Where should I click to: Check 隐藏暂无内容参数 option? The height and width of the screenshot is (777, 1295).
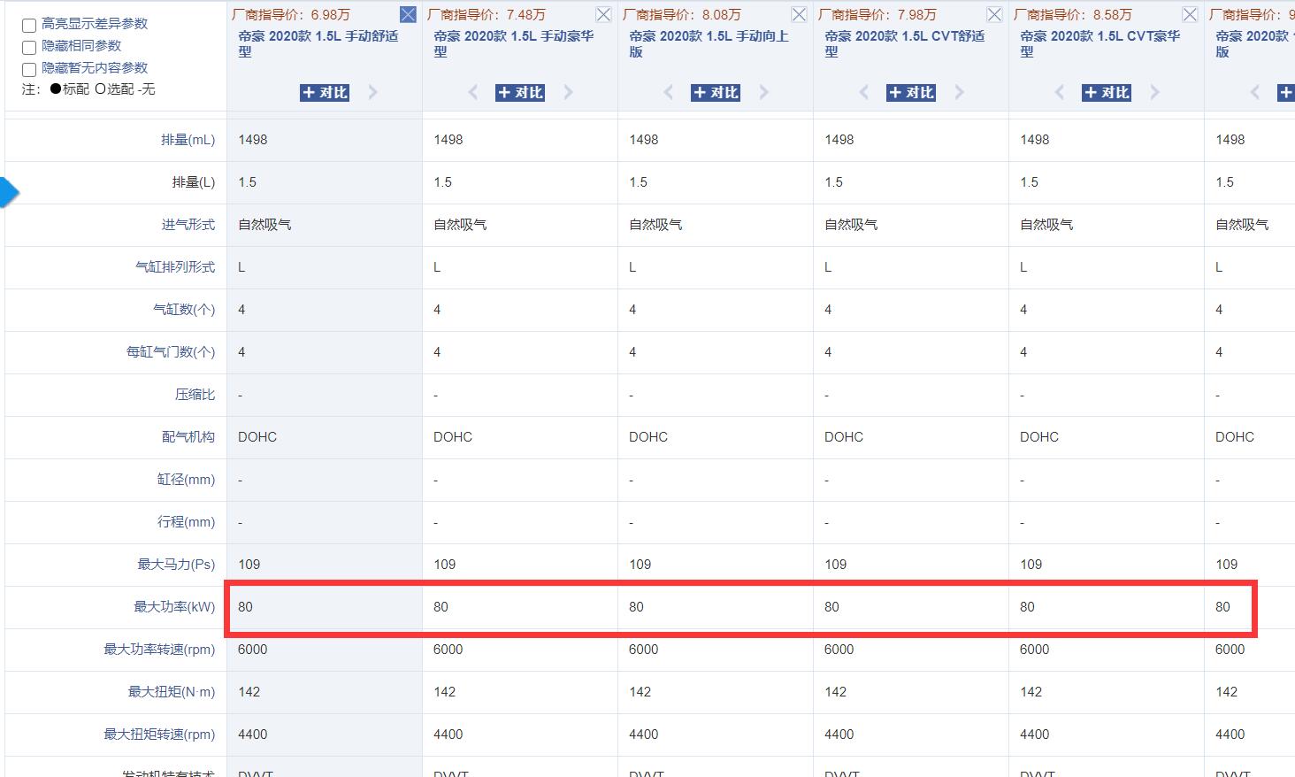tap(29, 70)
